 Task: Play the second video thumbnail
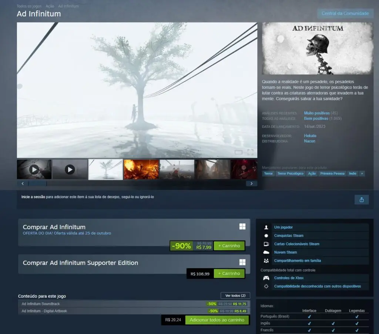(x=70, y=169)
